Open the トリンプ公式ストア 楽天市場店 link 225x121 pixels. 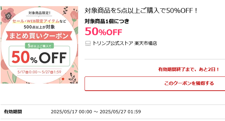click(x=125, y=43)
